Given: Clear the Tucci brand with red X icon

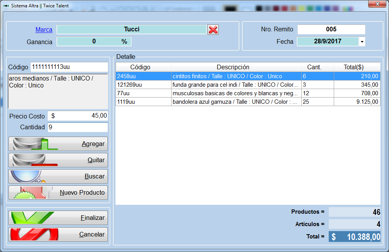Looking at the screenshot, I should tap(213, 30).
